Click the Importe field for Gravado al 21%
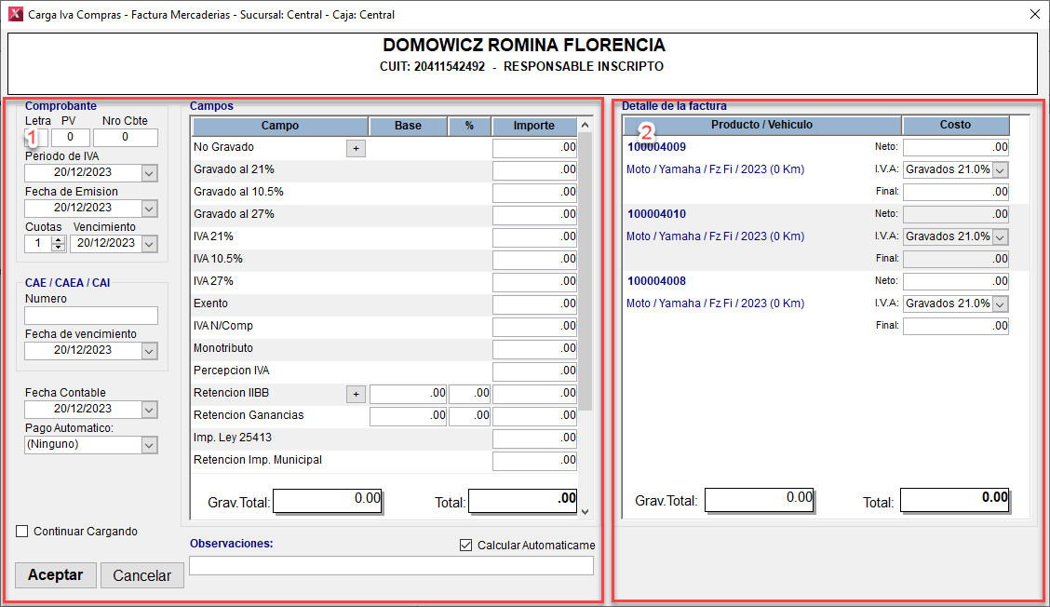Screen dimensions: 1050x607 534,170
